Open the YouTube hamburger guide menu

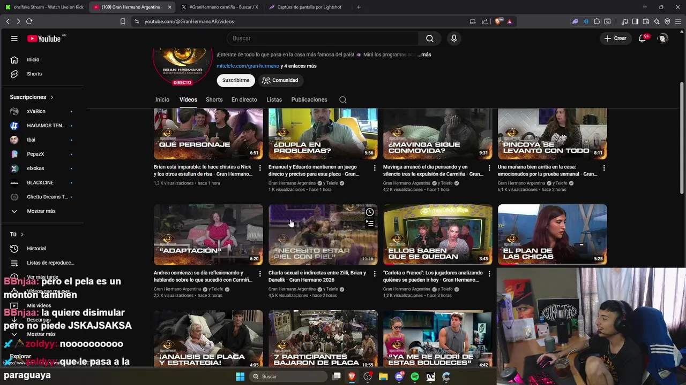point(14,38)
